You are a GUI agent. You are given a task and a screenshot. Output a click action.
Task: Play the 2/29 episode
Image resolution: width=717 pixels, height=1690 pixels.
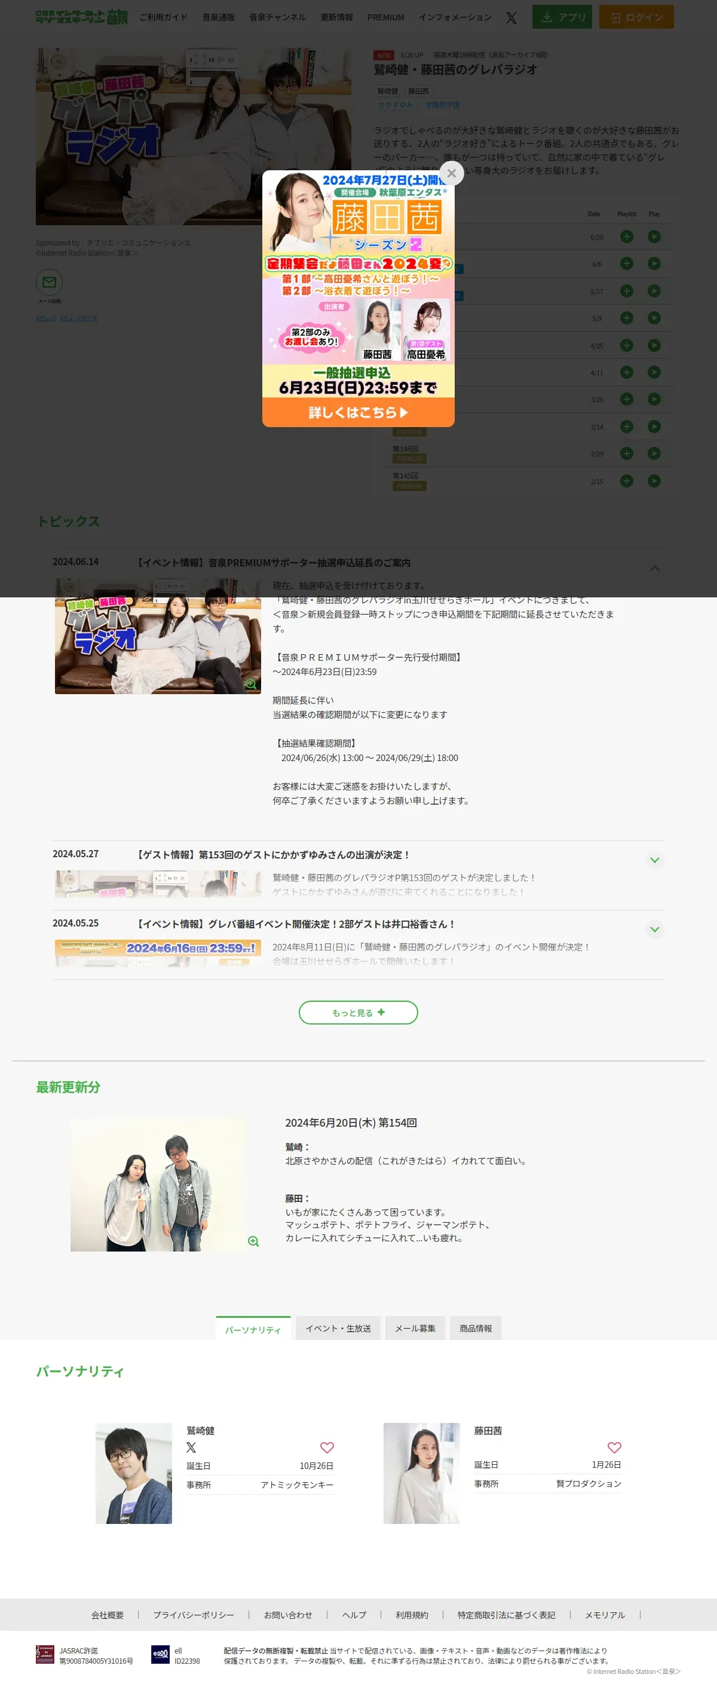(654, 453)
